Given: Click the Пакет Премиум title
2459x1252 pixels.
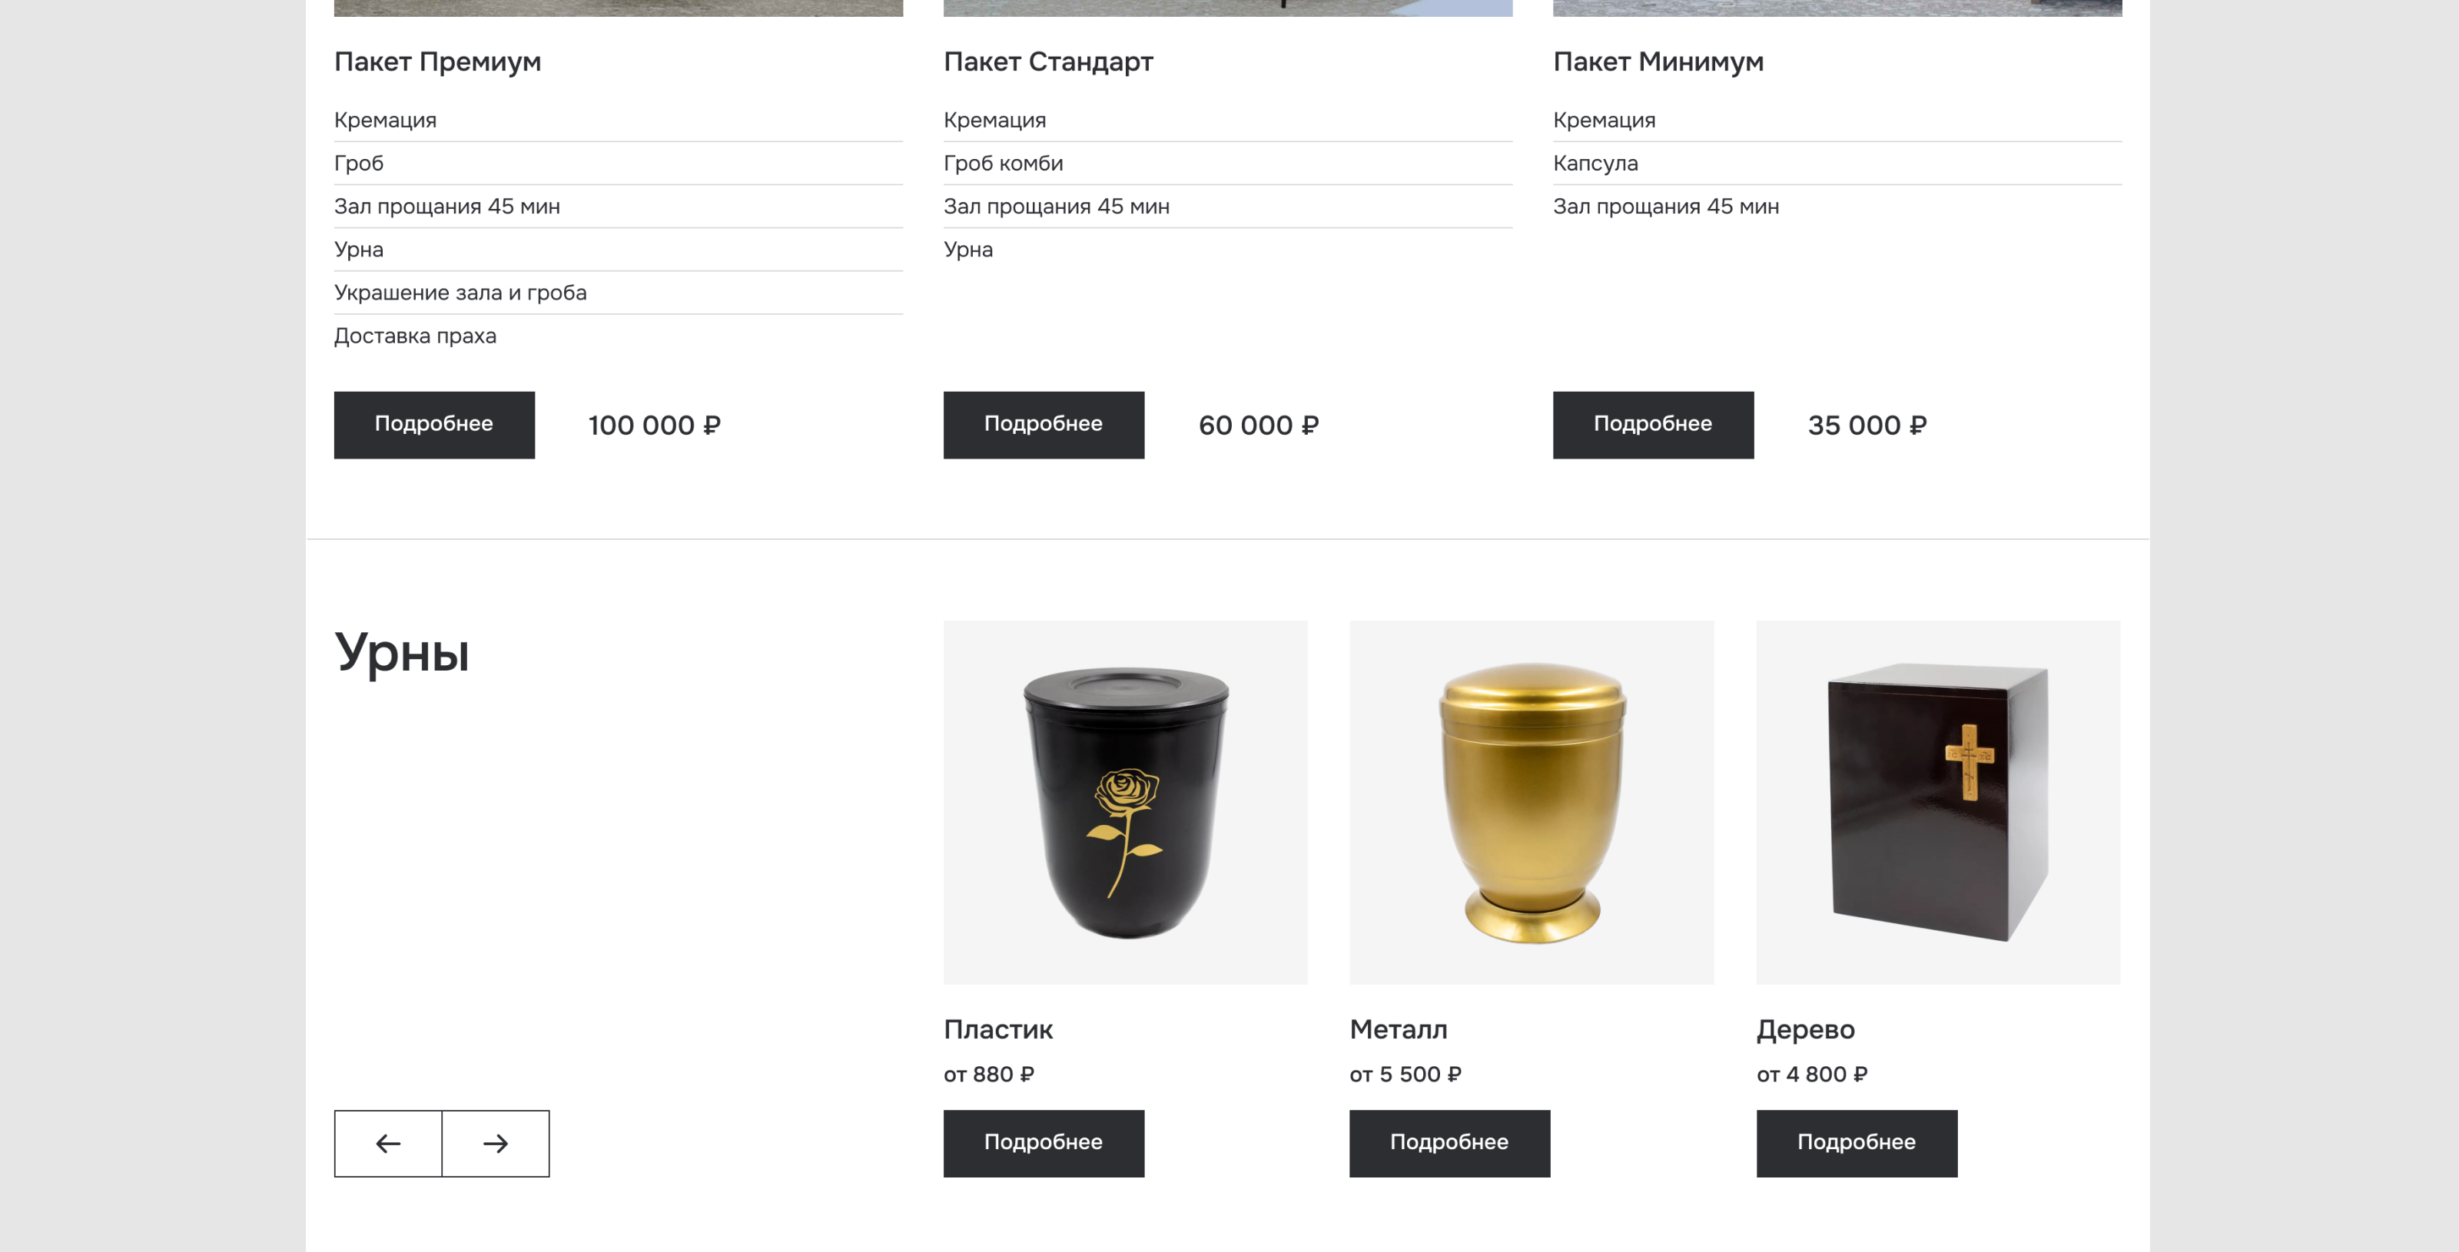Looking at the screenshot, I should click(437, 62).
